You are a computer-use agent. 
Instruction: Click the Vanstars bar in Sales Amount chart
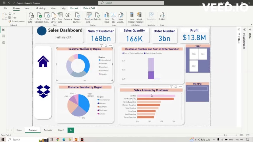156,96
